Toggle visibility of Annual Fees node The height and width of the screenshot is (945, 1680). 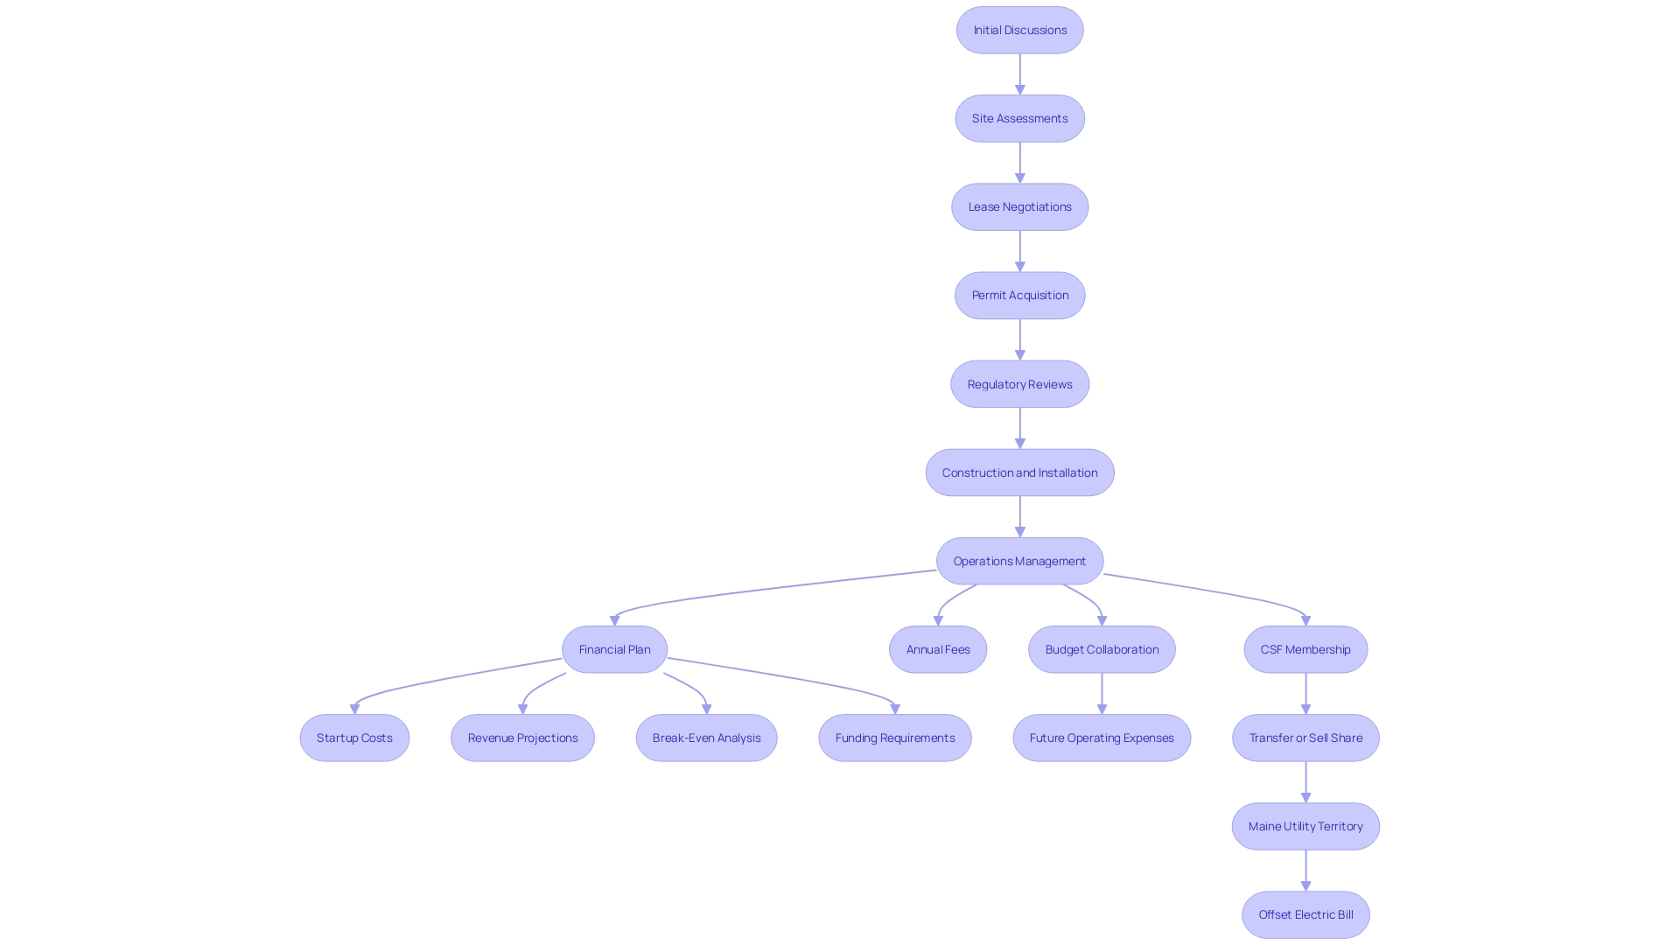coord(938,648)
